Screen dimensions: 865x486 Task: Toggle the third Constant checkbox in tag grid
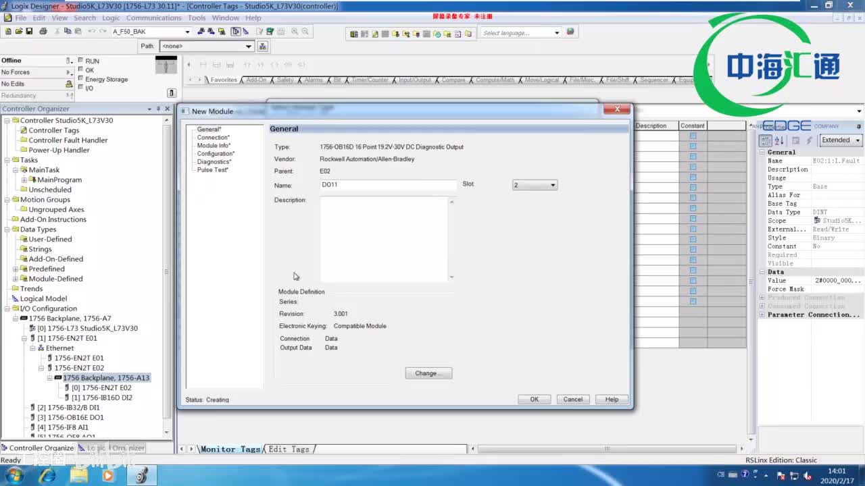point(693,157)
